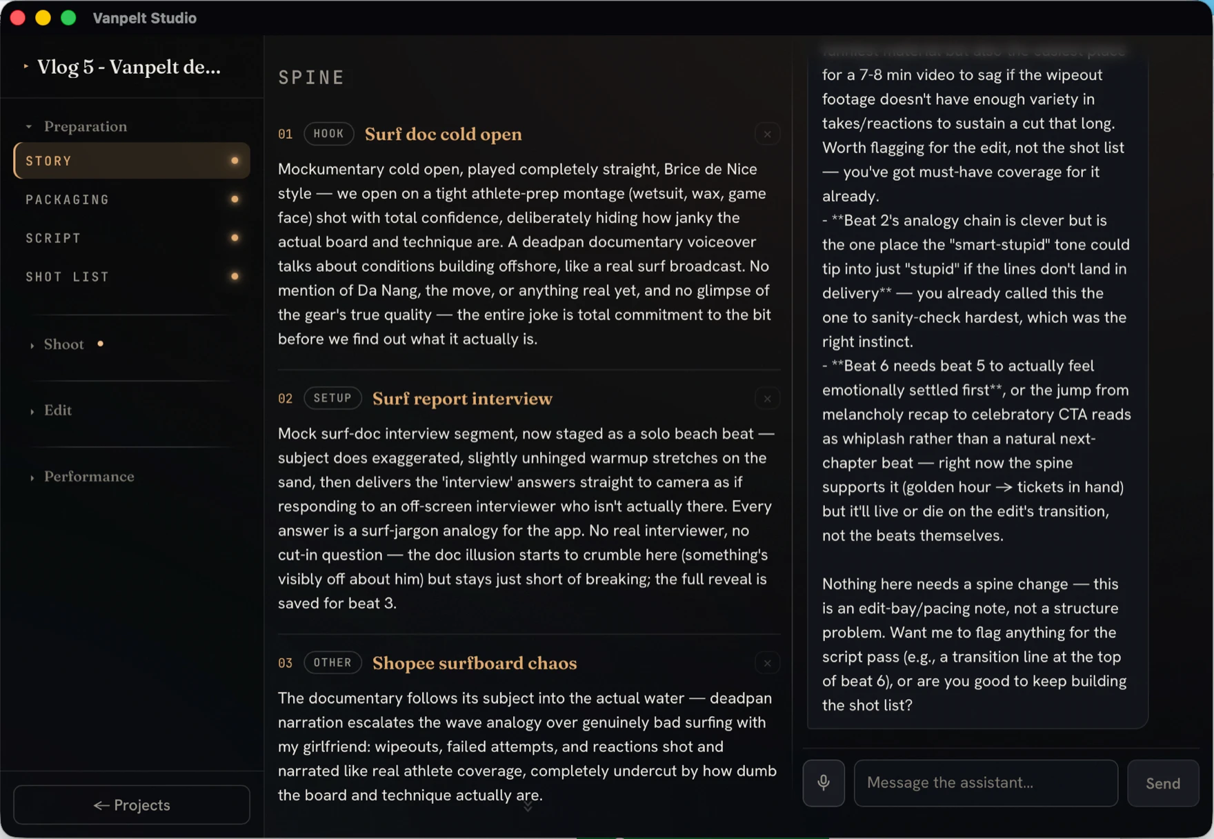
Task: Go back to Projects
Action: [132, 805]
